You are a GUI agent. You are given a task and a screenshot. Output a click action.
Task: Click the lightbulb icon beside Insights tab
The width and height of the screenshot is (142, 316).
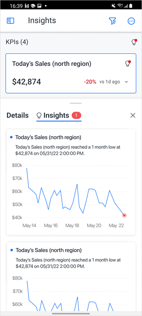[39, 115]
